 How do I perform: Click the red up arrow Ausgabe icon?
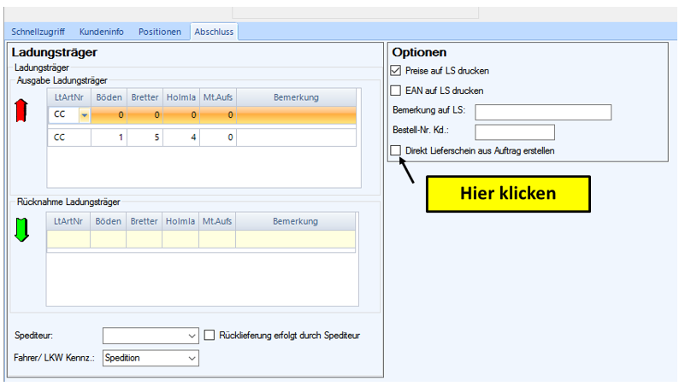click(x=22, y=110)
